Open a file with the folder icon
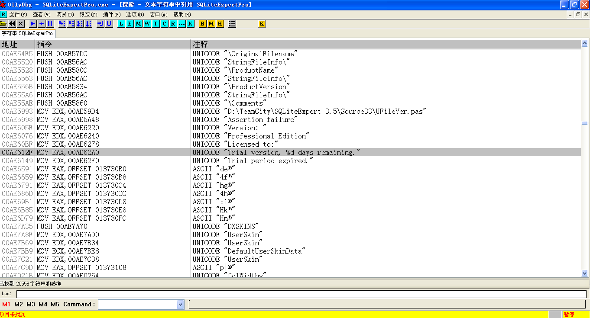This screenshot has height=318, width=590. (3, 24)
